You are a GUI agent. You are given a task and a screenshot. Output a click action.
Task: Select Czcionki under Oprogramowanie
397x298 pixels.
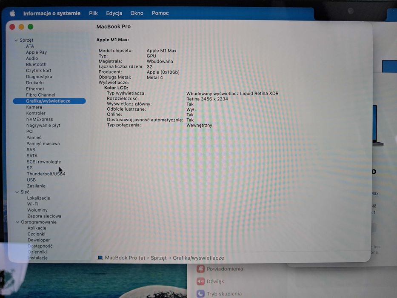(37, 234)
